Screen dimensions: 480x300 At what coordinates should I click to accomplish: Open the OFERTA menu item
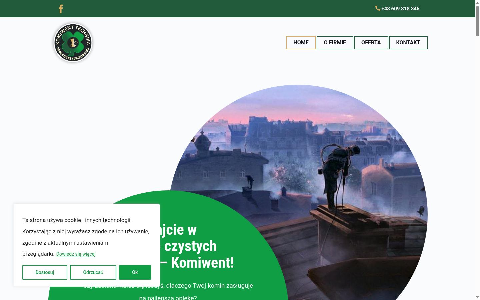[x=371, y=43]
